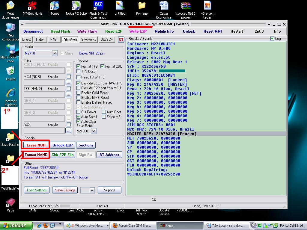Click the 0% progress bar
This screenshot has width=307, height=230.
153,200
